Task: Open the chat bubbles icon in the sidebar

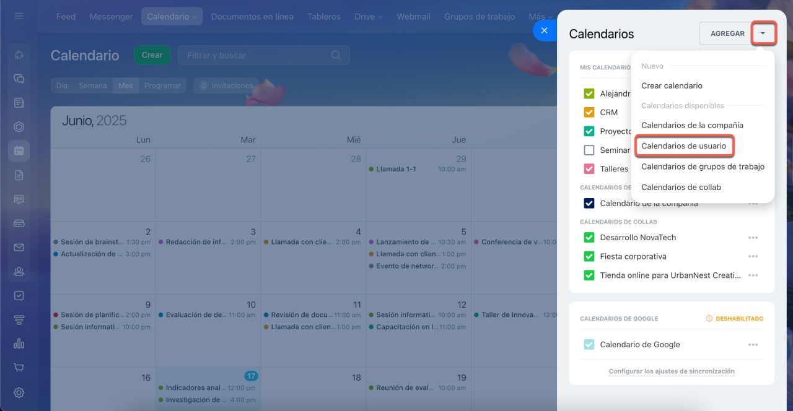Action: tap(19, 79)
